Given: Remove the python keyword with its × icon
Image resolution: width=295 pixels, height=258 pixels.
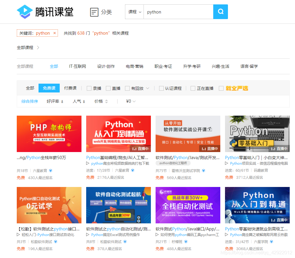Looking at the screenshot, I should (55, 33).
